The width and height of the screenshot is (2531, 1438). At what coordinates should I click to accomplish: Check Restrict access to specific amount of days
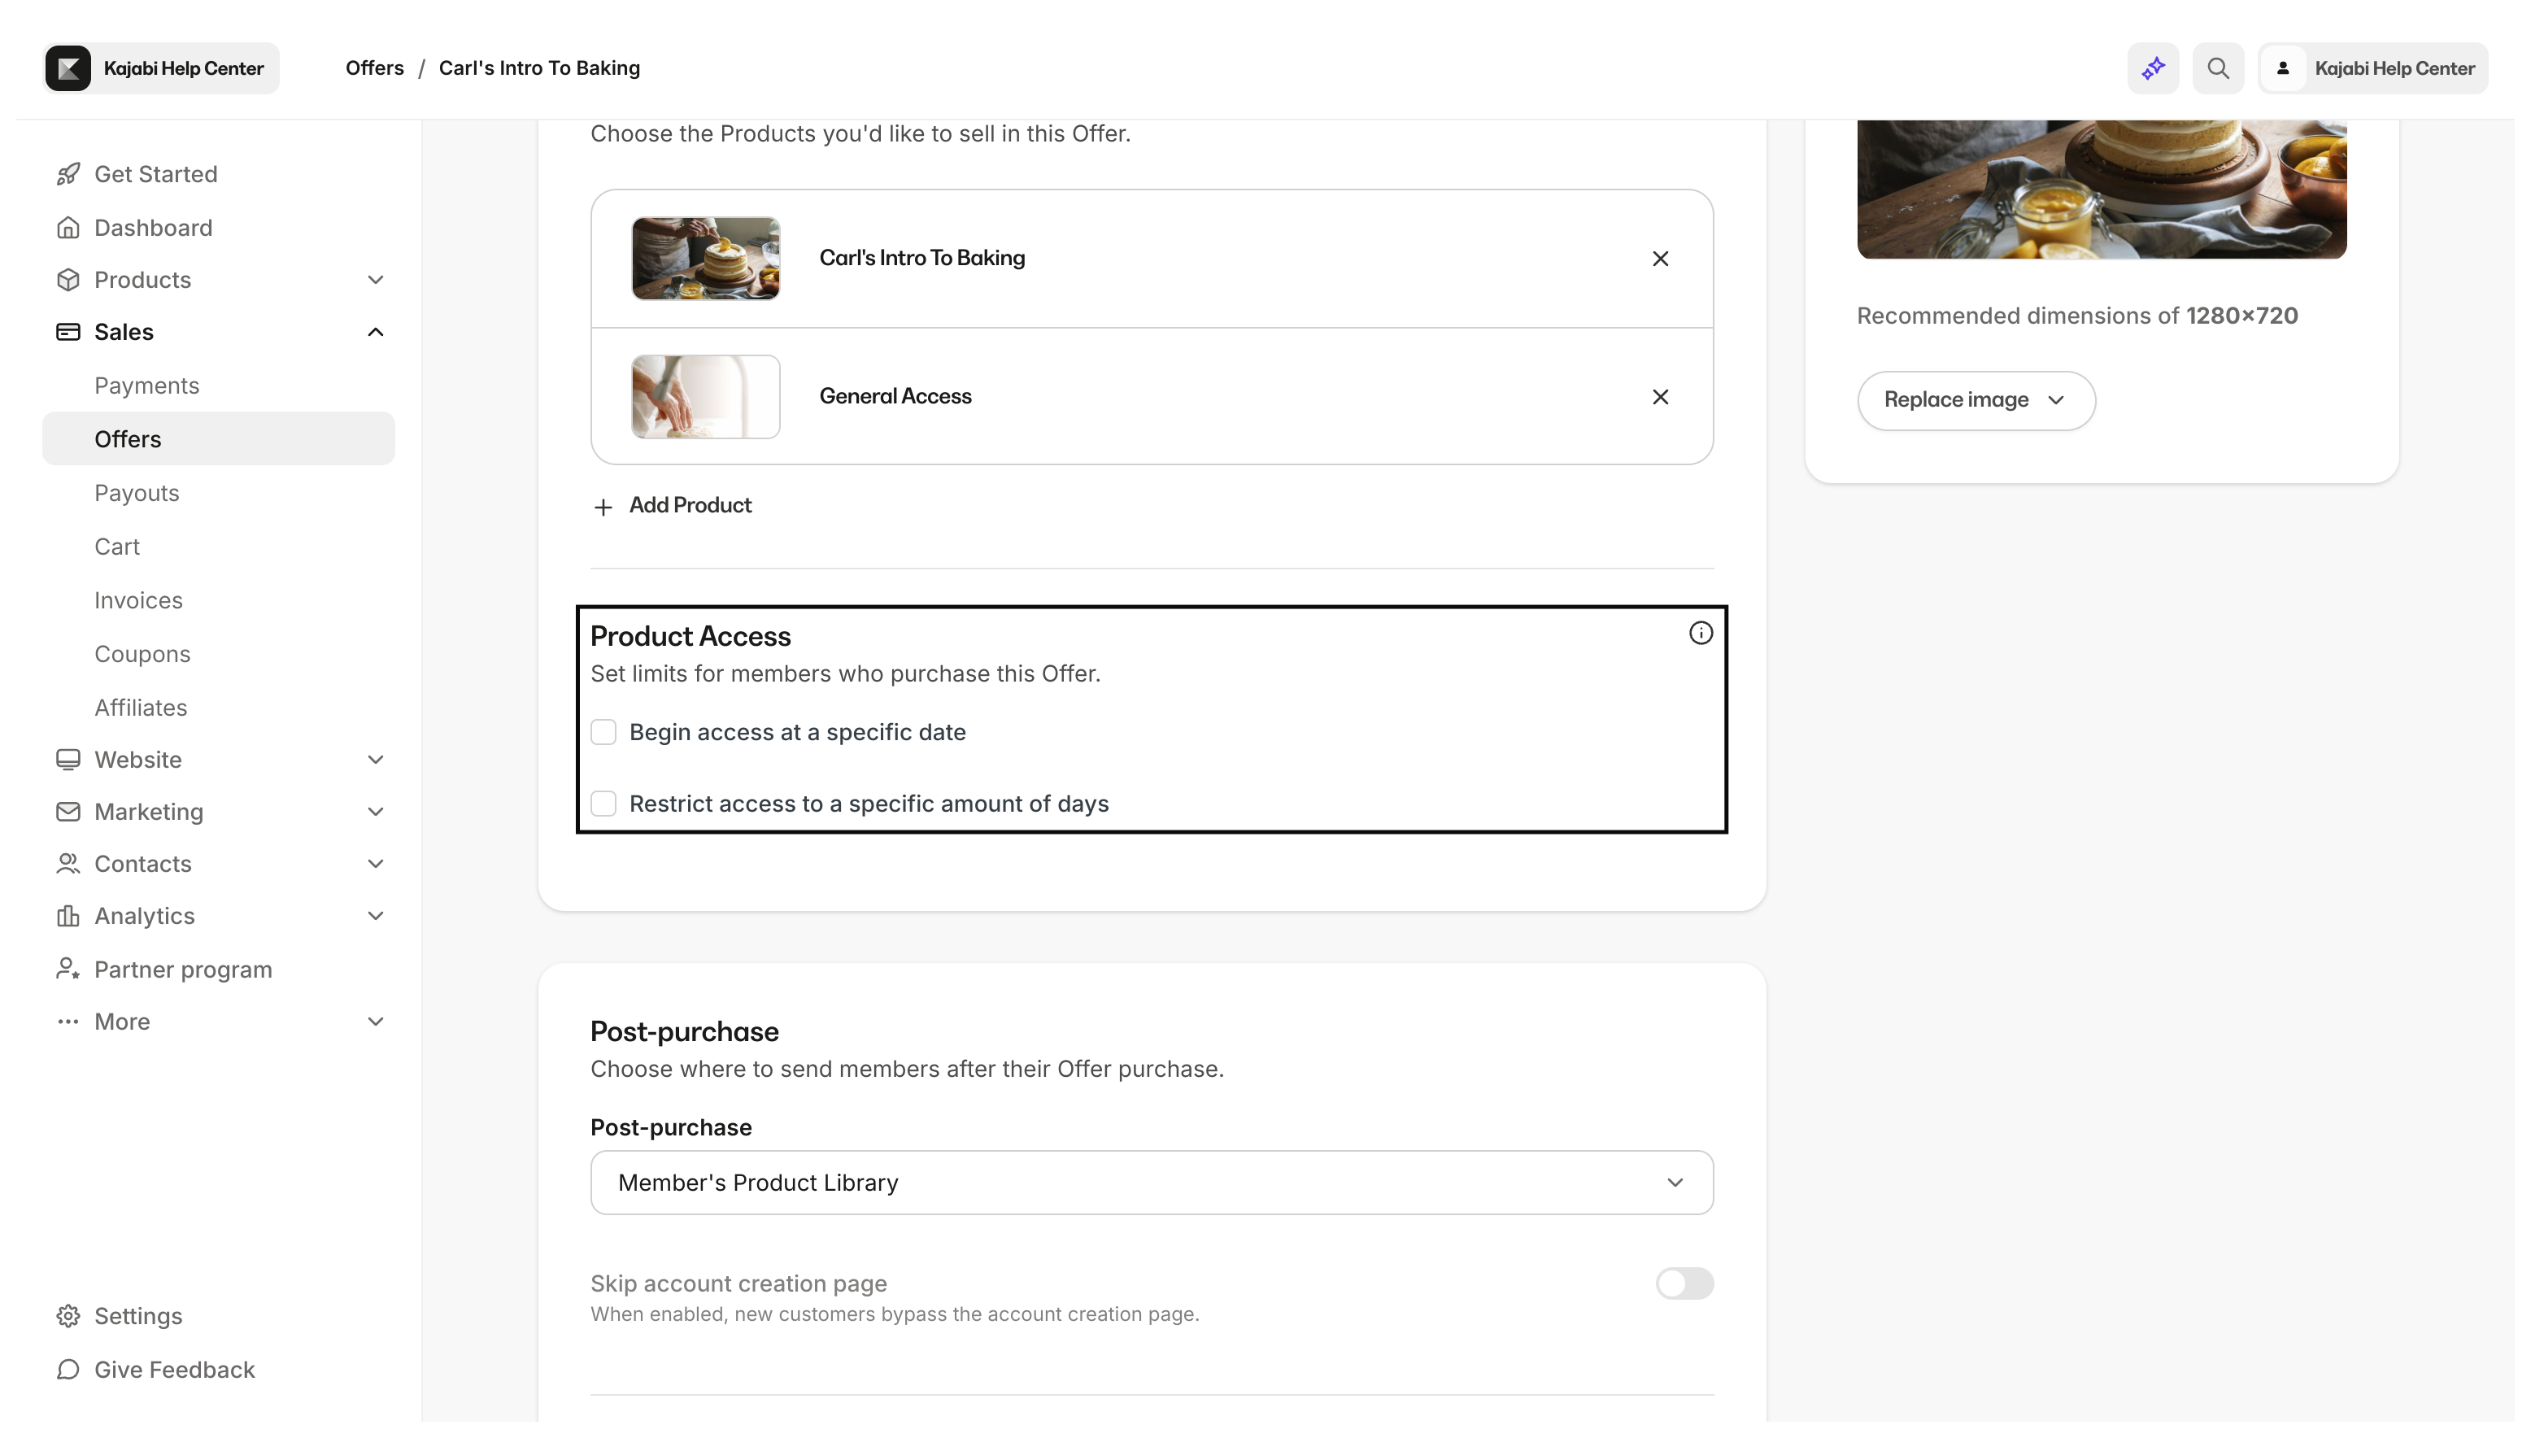[x=603, y=803]
